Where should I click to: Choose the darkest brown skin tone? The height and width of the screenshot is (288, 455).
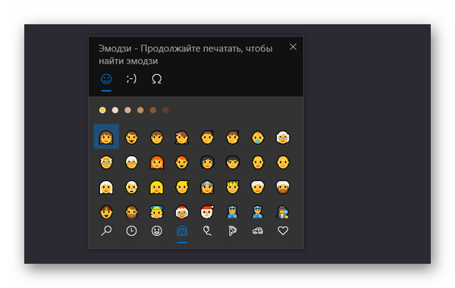pyautogui.click(x=165, y=110)
